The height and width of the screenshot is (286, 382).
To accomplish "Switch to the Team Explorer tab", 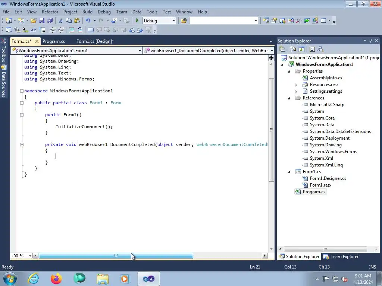I will pyautogui.click(x=341, y=256).
